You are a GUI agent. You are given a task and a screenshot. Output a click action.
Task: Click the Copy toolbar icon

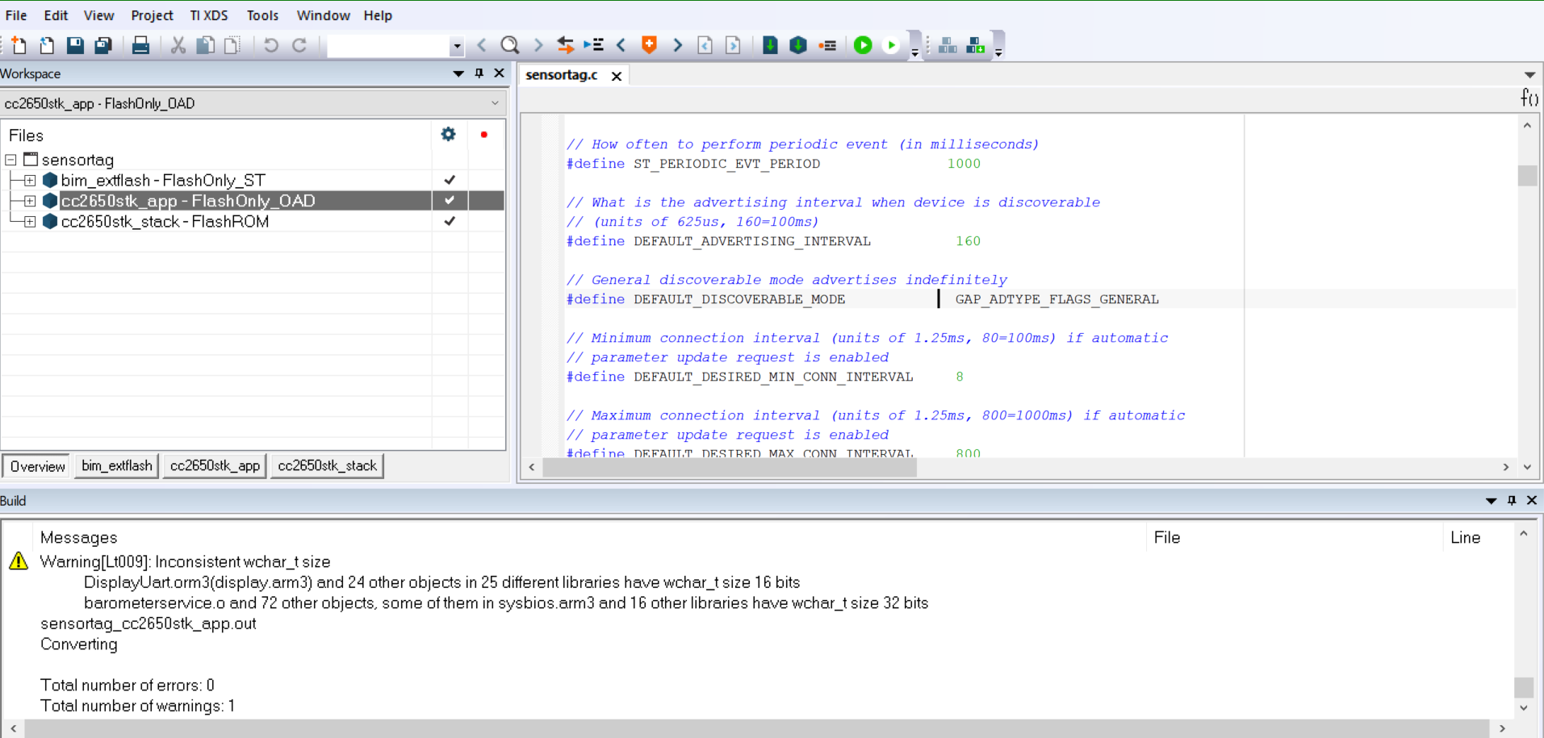point(206,46)
